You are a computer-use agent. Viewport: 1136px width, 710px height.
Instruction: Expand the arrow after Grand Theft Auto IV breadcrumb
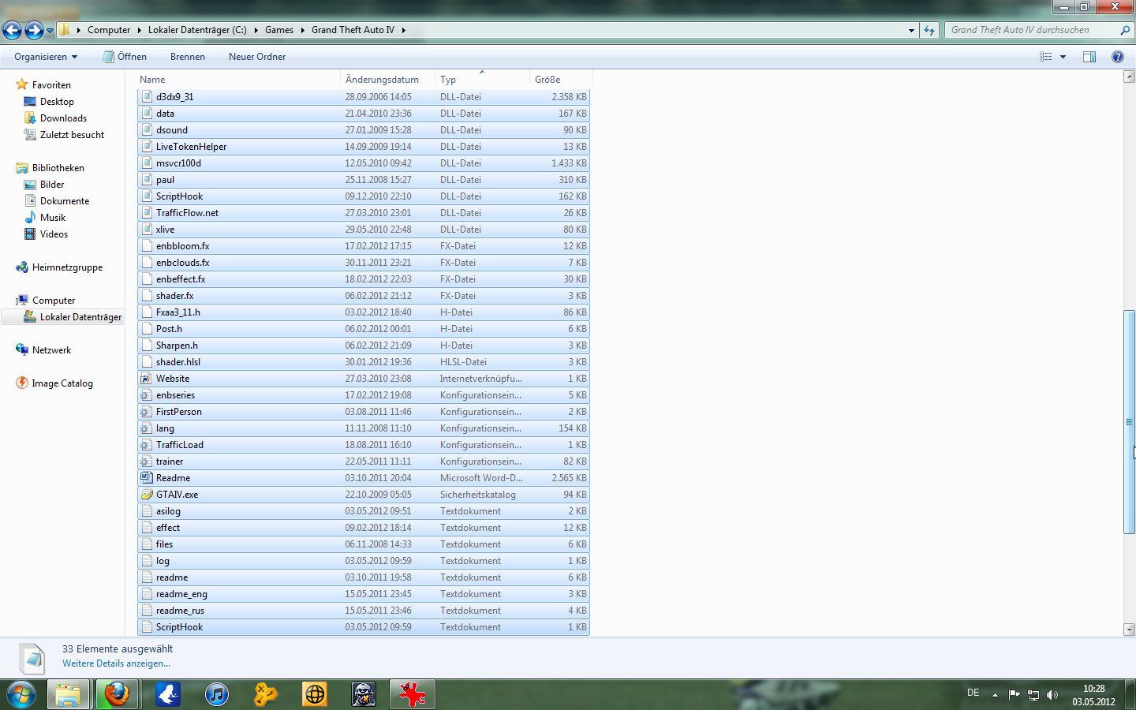point(403,30)
